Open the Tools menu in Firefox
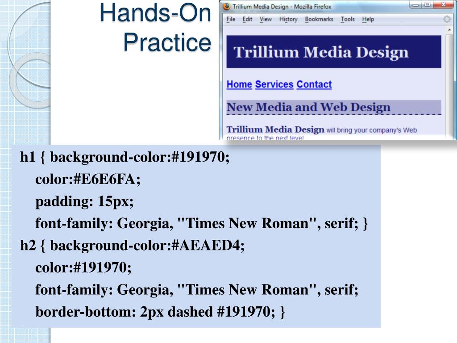The width and height of the screenshot is (457, 343). coord(348,19)
